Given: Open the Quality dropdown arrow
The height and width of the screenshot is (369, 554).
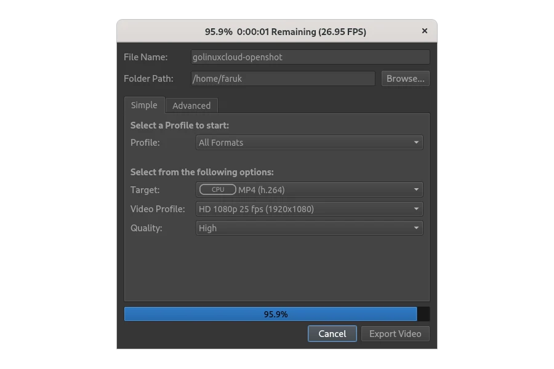Looking at the screenshot, I should [416, 228].
